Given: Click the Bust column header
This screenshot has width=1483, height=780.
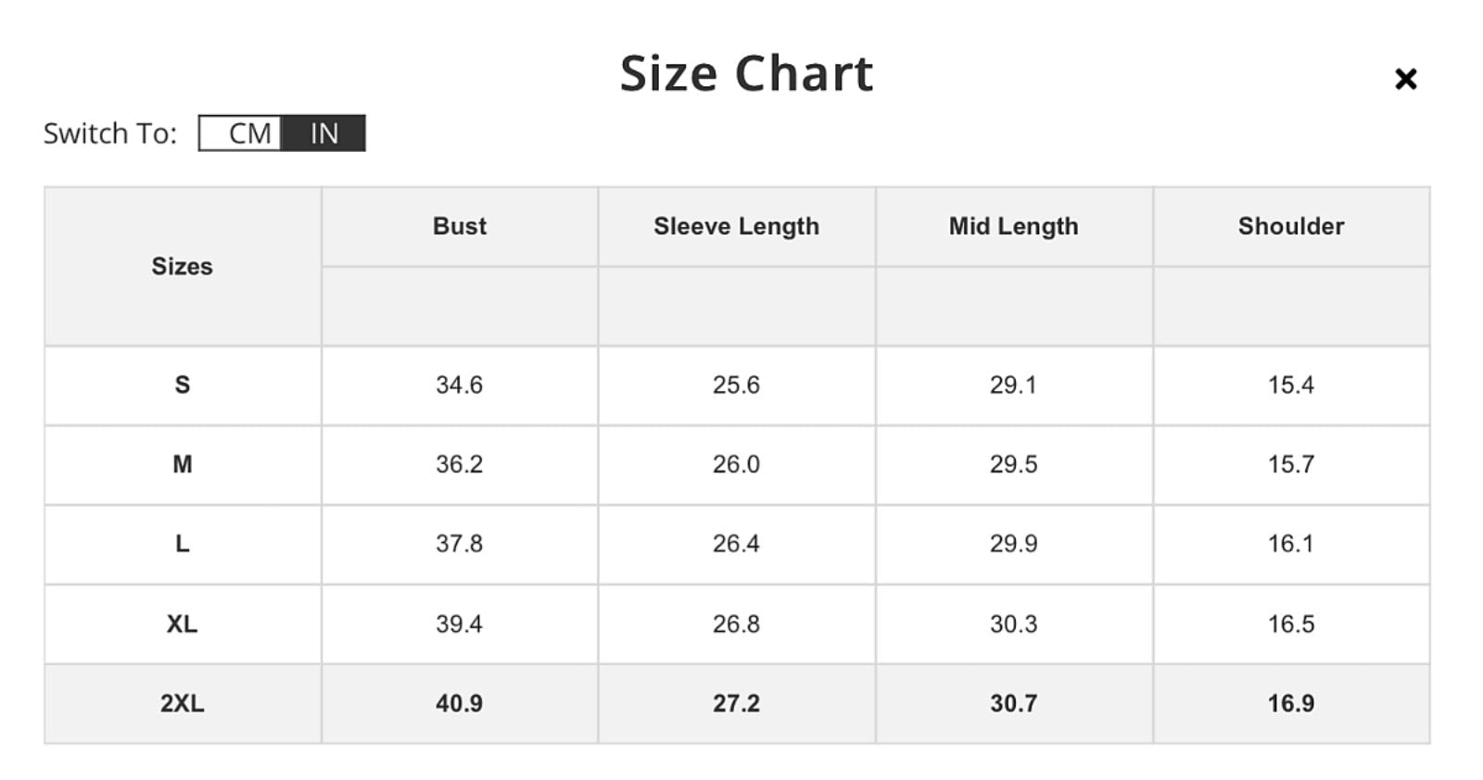Looking at the screenshot, I should pyautogui.click(x=460, y=226).
